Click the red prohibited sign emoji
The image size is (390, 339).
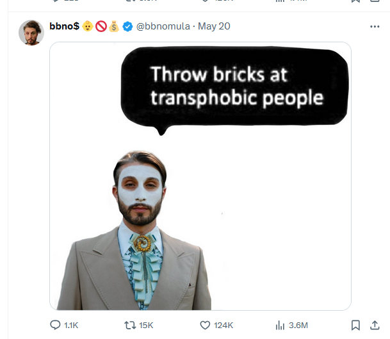pyautogui.click(x=101, y=26)
